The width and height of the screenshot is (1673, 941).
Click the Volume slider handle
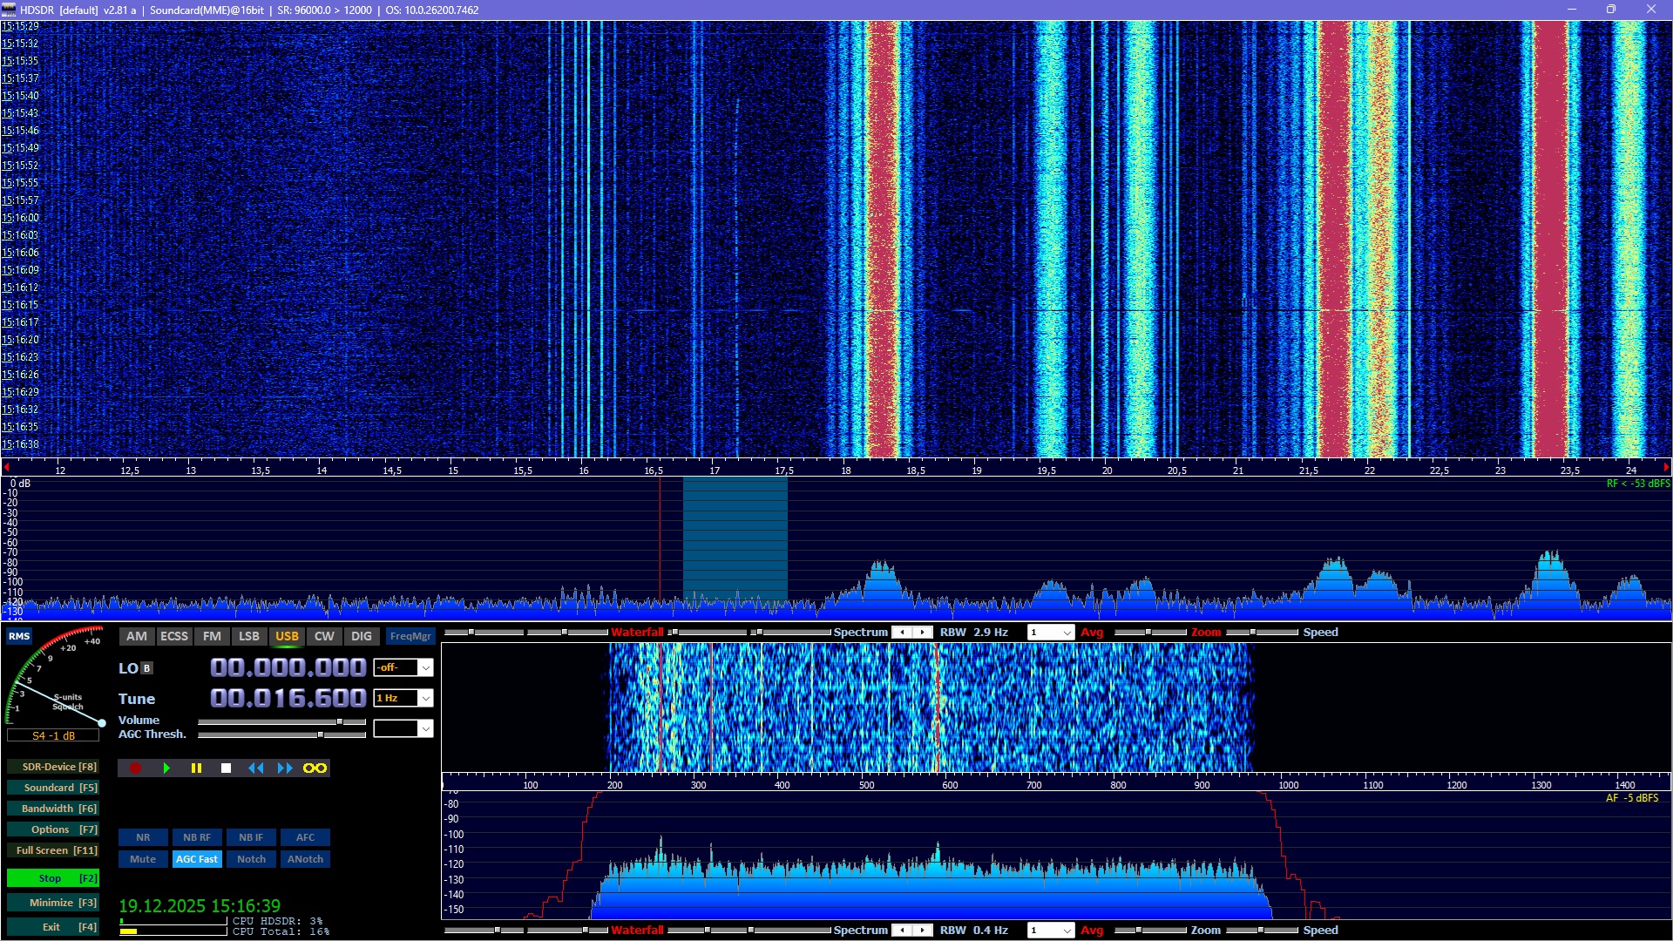click(x=340, y=721)
